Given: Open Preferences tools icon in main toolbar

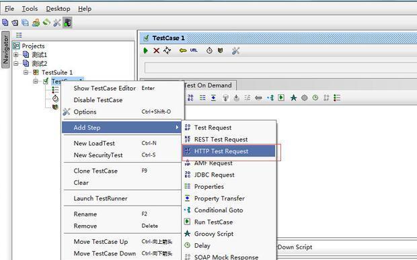Looking at the screenshot, I should coord(57,23).
